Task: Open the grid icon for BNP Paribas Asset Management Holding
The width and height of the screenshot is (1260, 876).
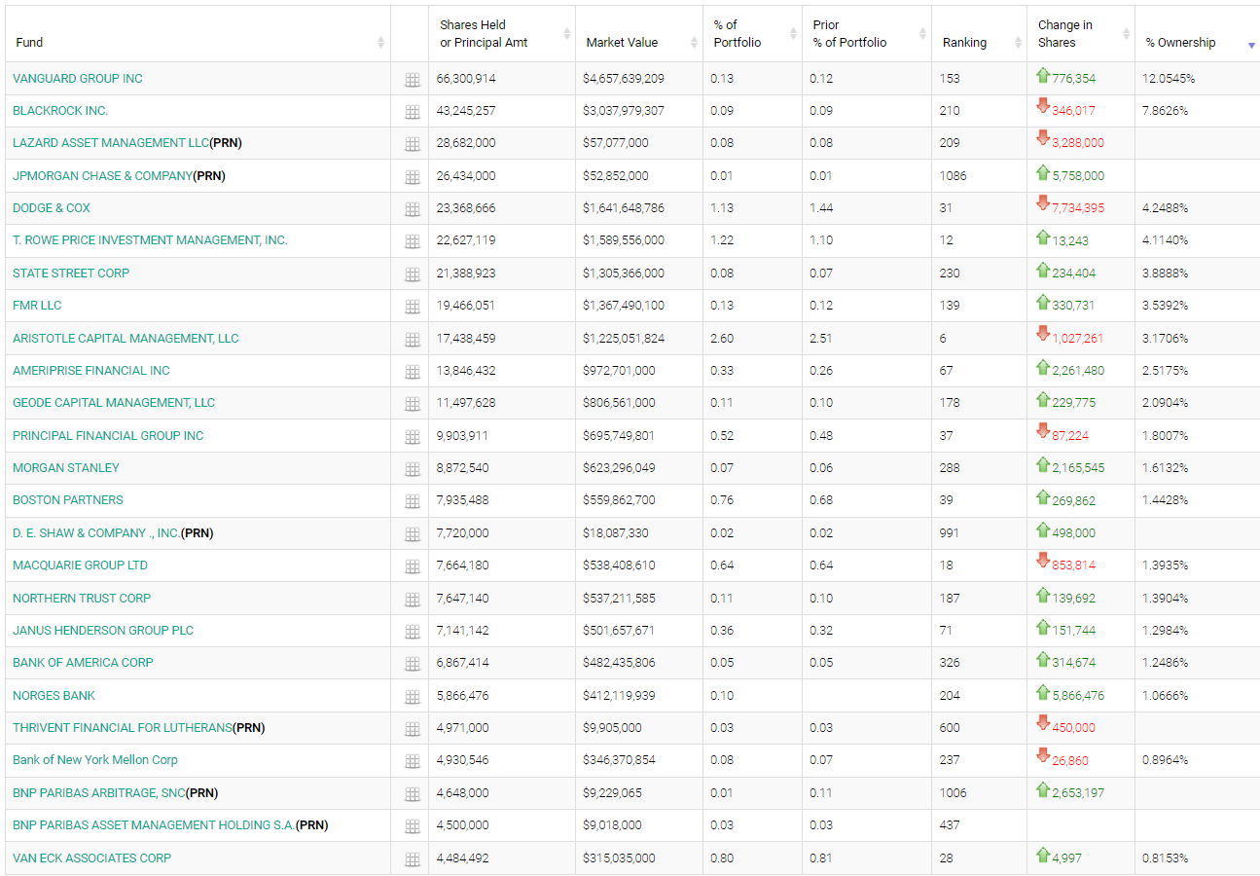Action: coord(412,826)
